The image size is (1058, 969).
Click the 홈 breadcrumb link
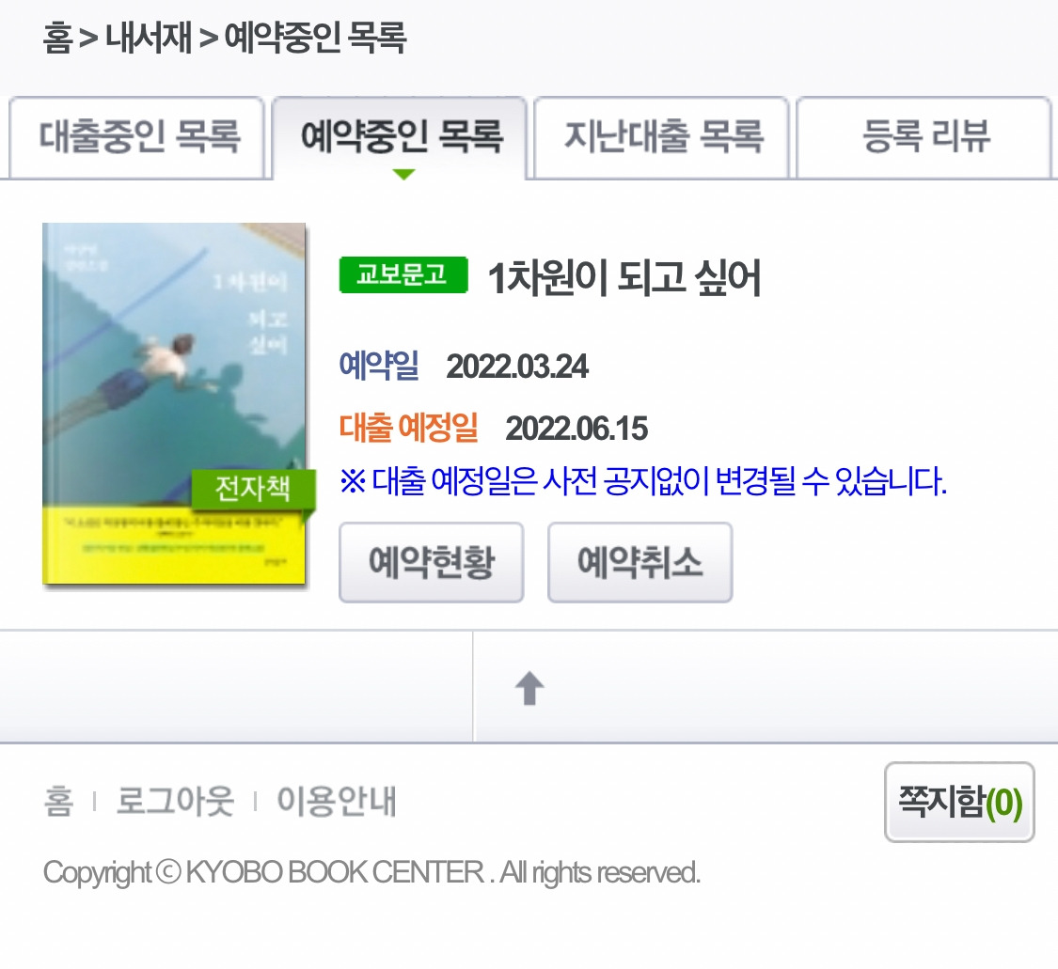click(57, 37)
